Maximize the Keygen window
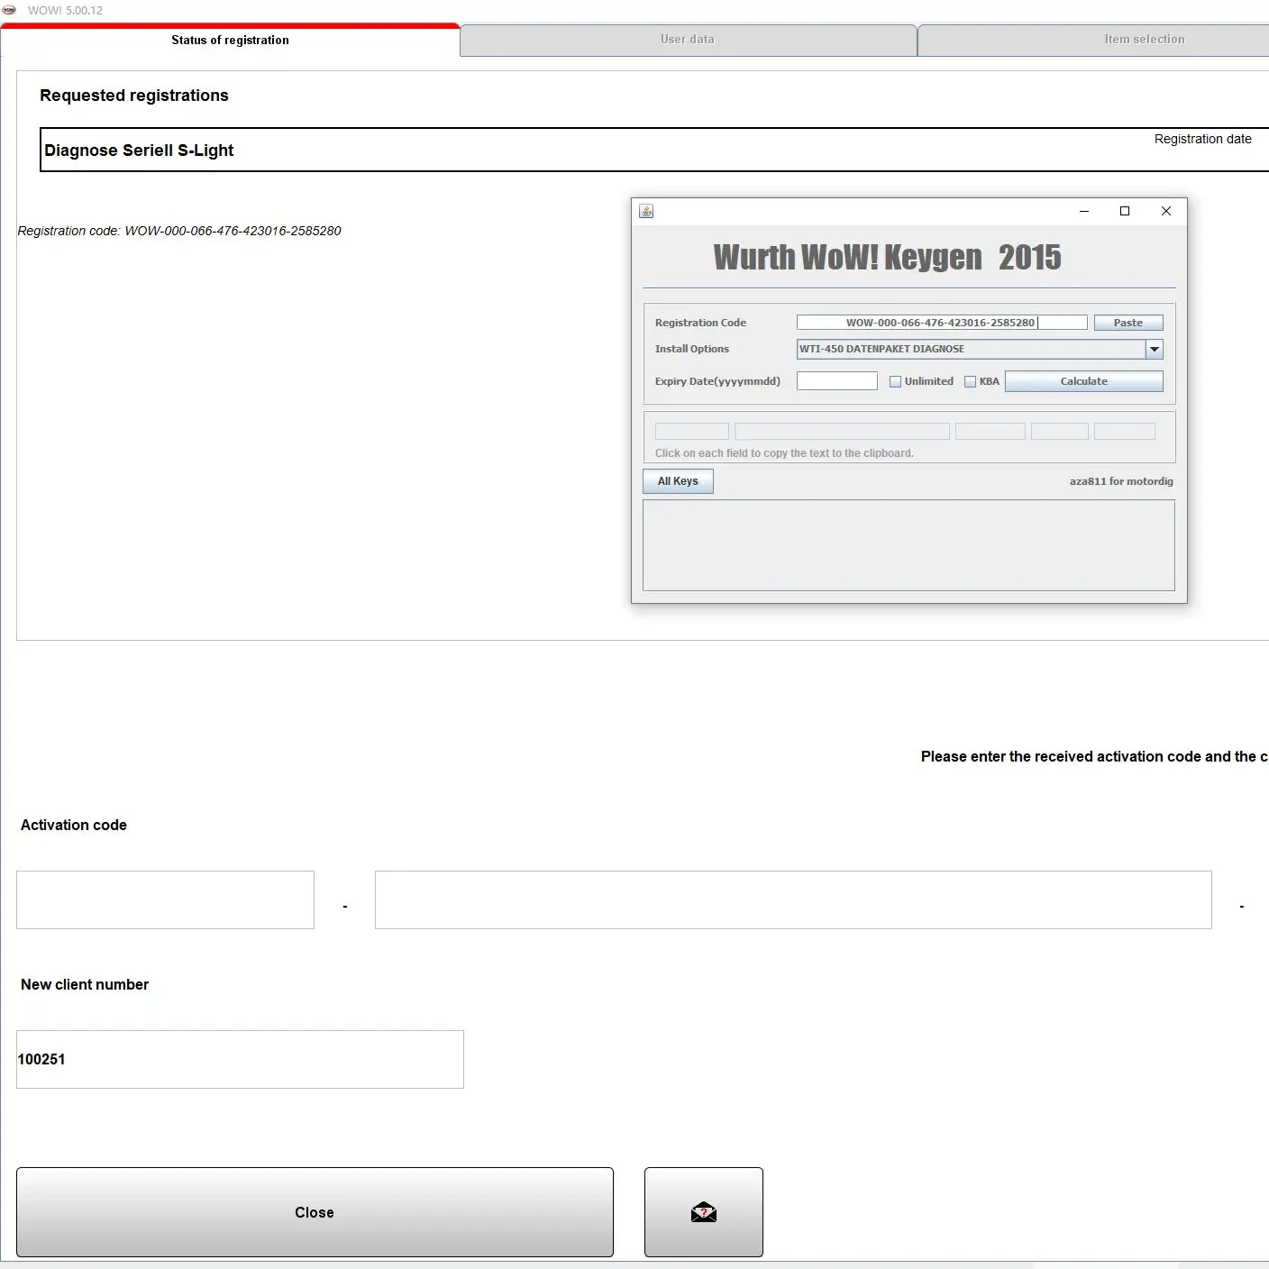Image resolution: width=1269 pixels, height=1269 pixels. tap(1125, 211)
